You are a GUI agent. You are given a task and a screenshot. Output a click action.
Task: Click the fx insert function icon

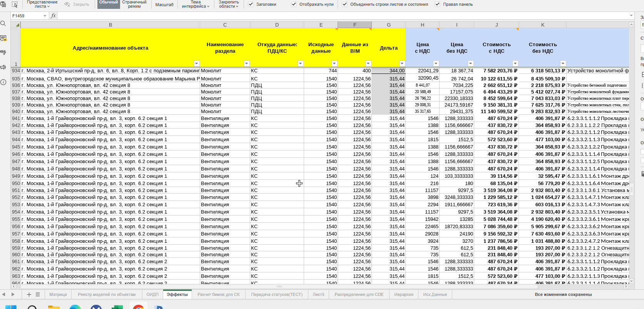[x=54, y=16]
